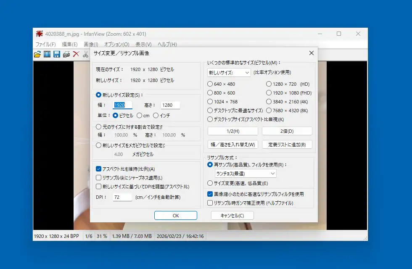
Task: Select the 1920 × 1080 (FHD) radio button
Action: click(269, 93)
